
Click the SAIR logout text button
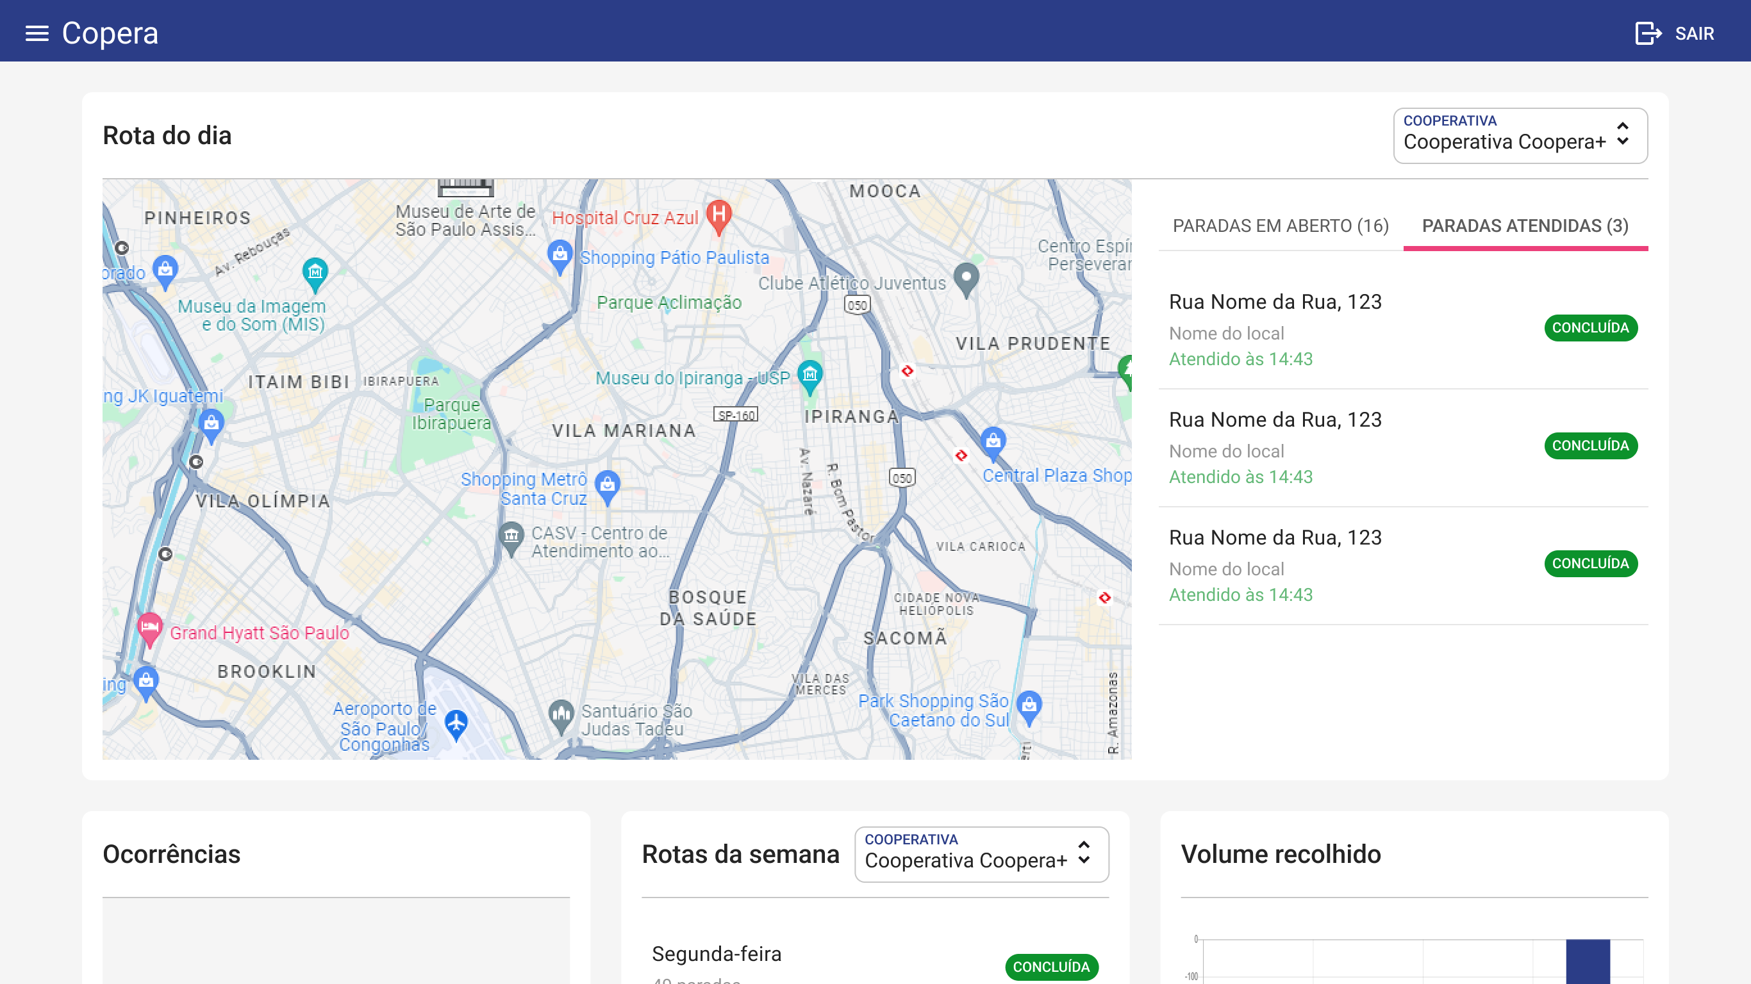[1694, 33]
